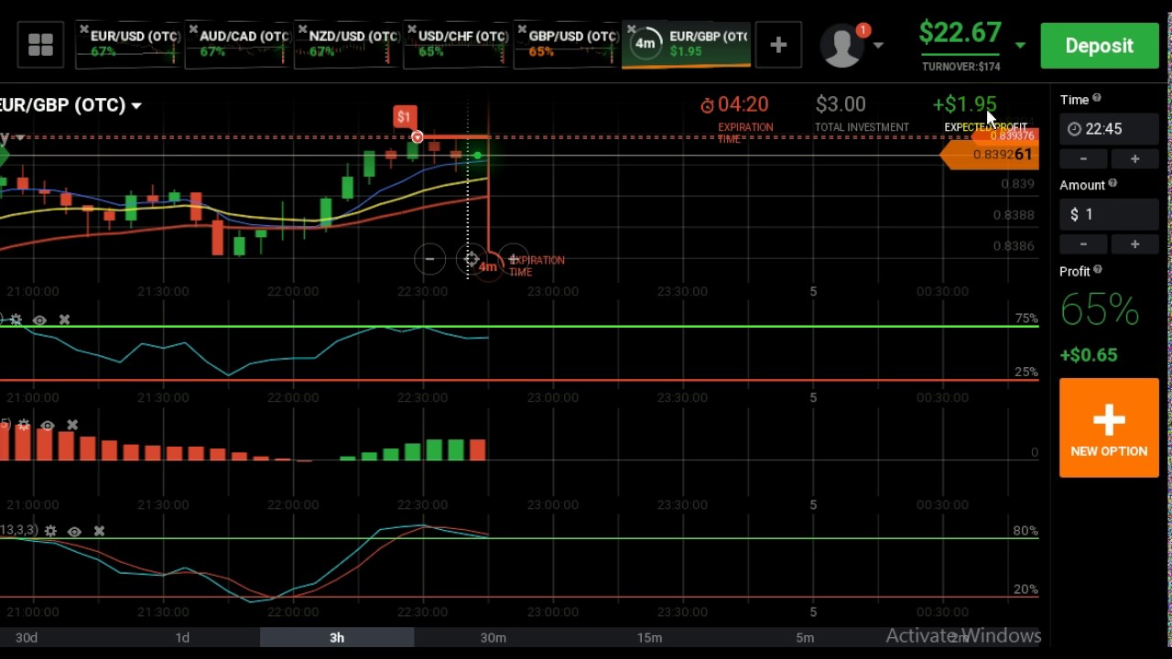The height and width of the screenshot is (659, 1172).
Task: Close the GBP/USD (OTC) tab
Action: click(x=522, y=30)
